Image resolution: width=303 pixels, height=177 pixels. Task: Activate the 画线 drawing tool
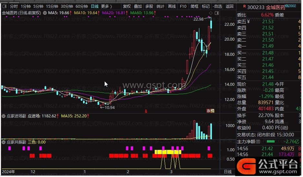point(172,6)
